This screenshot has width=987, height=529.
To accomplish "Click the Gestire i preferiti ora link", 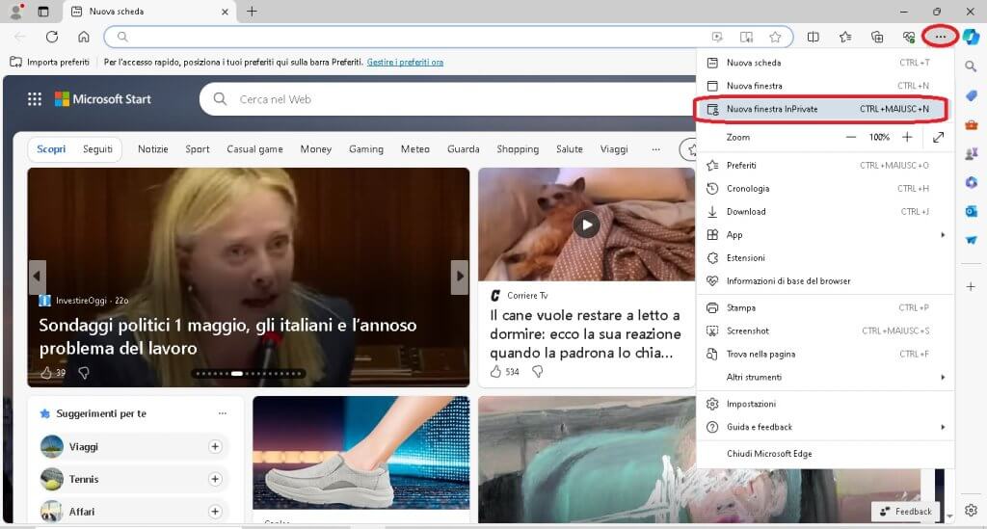I will coord(405,62).
